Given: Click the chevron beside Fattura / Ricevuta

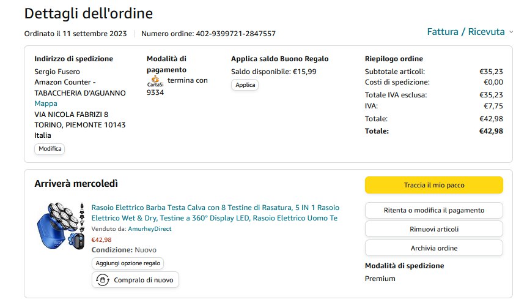Looking at the screenshot, I should click(511, 32).
